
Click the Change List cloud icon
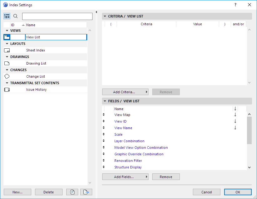pos(7,76)
